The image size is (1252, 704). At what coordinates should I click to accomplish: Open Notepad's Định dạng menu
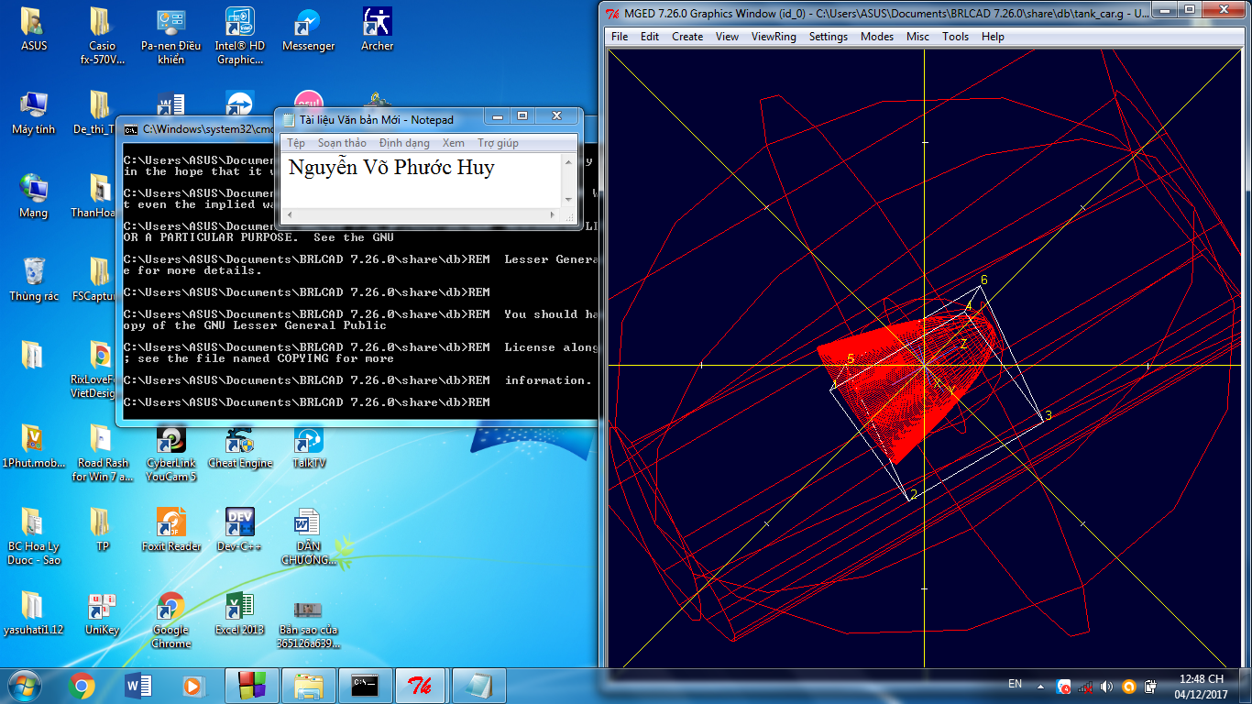point(404,143)
